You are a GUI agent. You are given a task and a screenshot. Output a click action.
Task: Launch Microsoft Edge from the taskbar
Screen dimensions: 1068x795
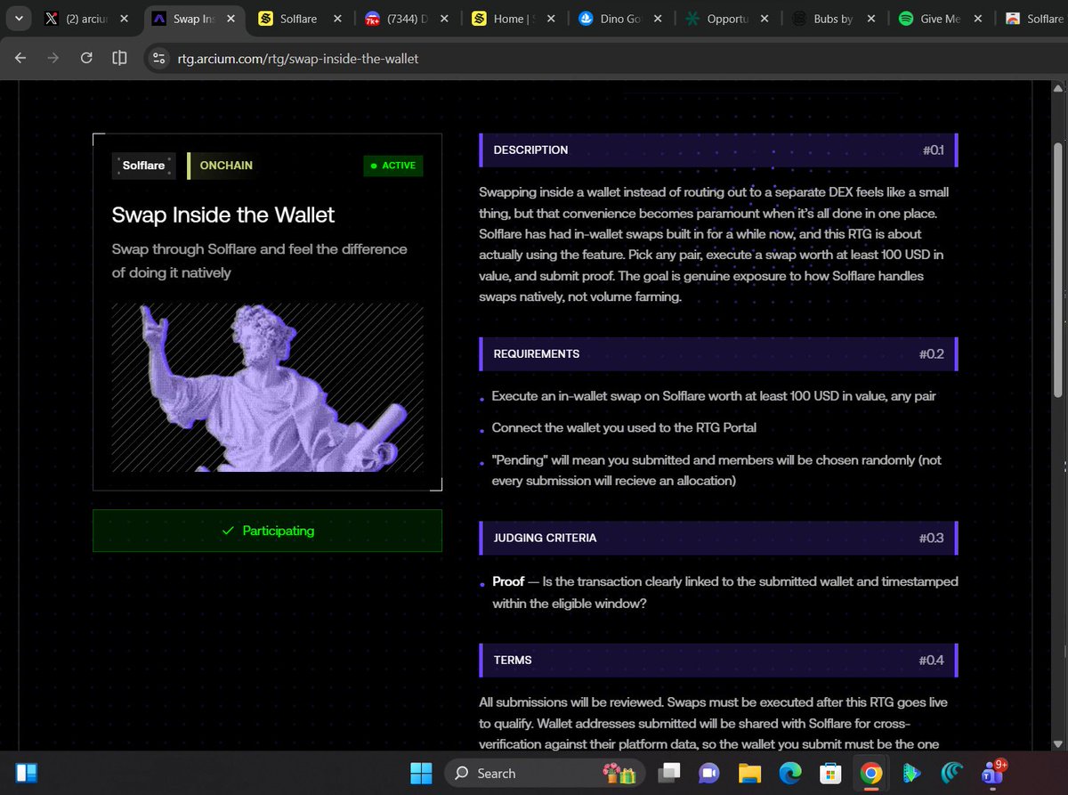pyautogui.click(x=789, y=773)
